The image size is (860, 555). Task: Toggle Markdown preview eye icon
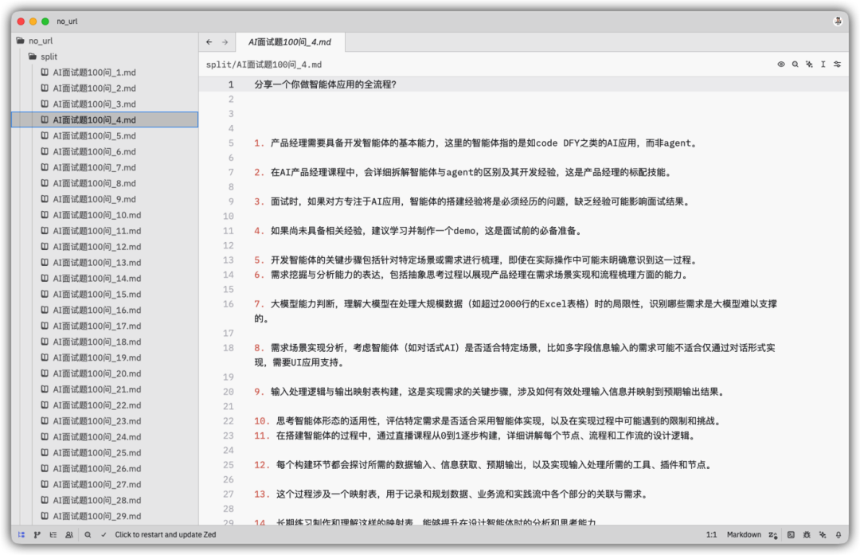tap(781, 64)
